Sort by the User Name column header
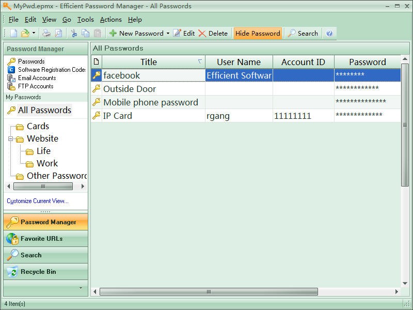The image size is (413, 310). point(239,62)
